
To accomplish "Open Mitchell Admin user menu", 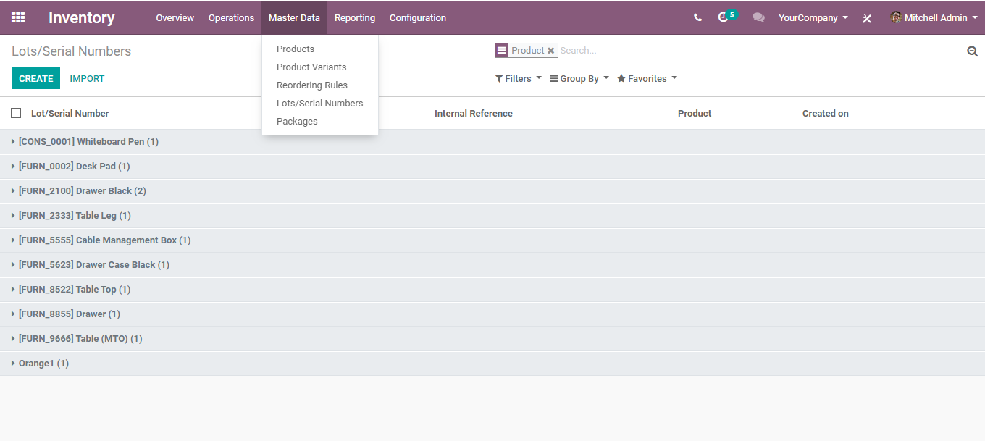I will tap(934, 17).
